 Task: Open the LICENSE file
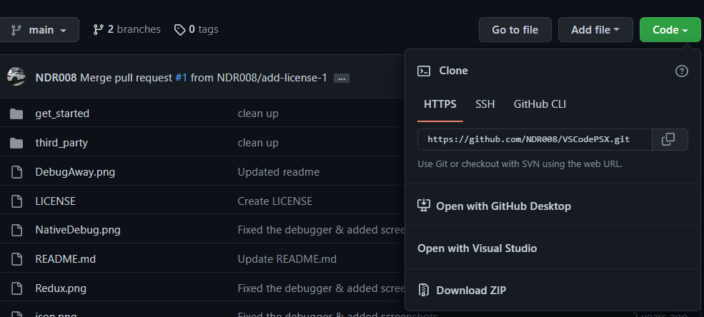point(55,201)
